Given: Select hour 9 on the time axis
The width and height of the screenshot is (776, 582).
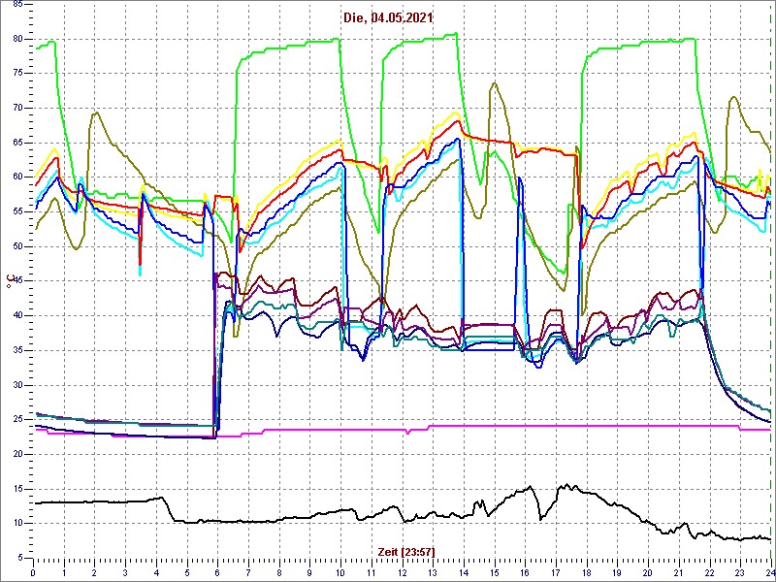Looking at the screenshot, I should [x=309, y=571].
